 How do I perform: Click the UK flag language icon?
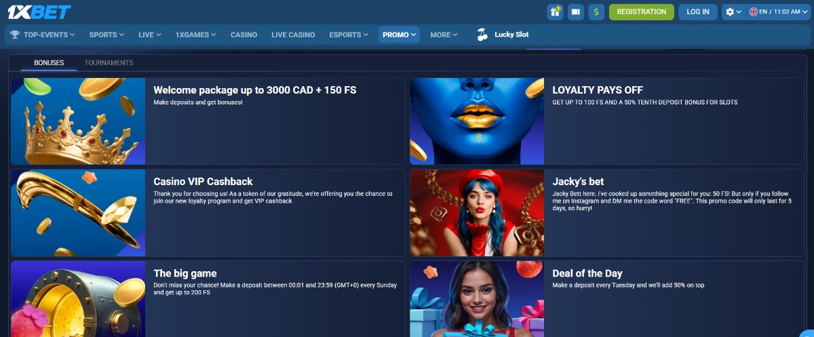pyautogui.click(x=753, y=12)
